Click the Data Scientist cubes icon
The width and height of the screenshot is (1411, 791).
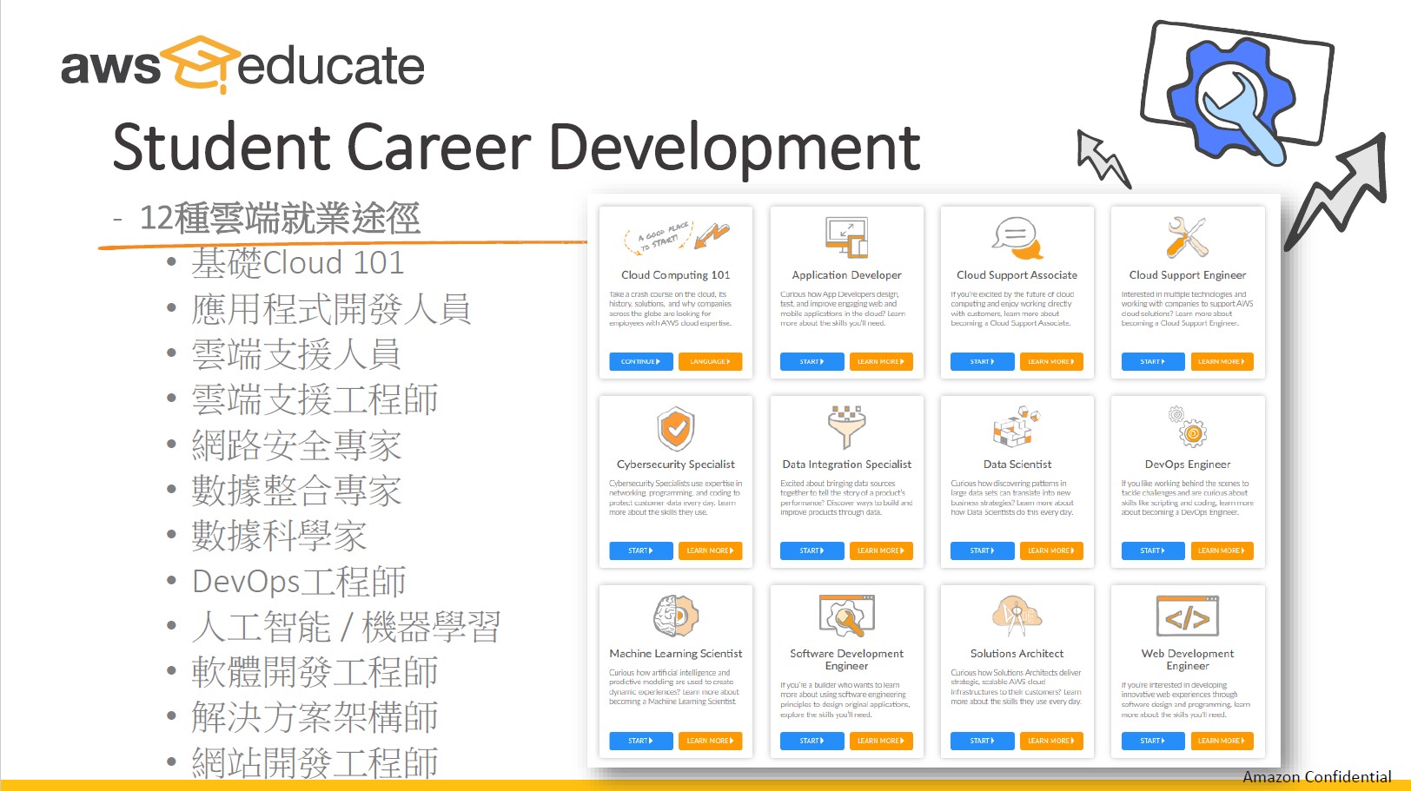click(x=1017, y=426)
